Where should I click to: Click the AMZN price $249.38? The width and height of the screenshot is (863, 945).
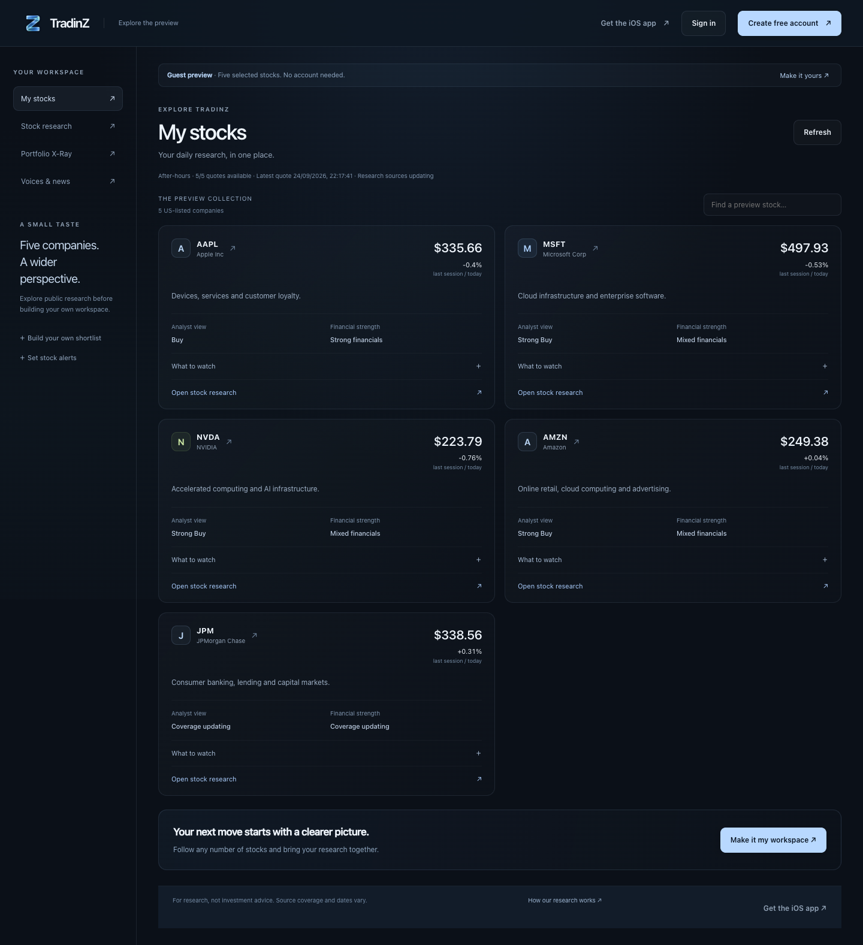(804, 442)
